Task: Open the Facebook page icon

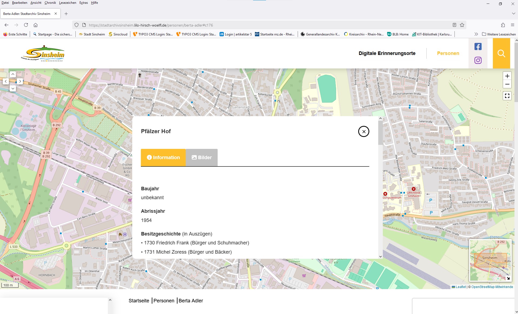Action: (x=478, y=47)
